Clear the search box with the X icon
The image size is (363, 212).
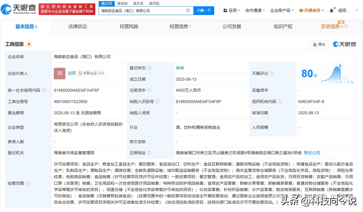pos(188,11)
